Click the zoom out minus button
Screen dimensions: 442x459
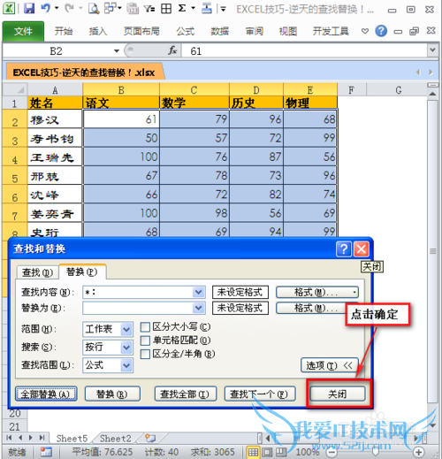pos(331,452)
